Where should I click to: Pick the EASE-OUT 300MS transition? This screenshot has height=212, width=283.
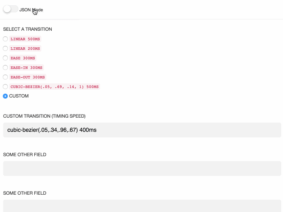pos(5,77)
